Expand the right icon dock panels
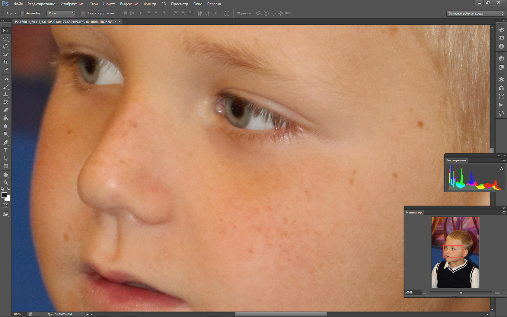The height and width of the screenshot is (317, 507). tap(504, 20)
